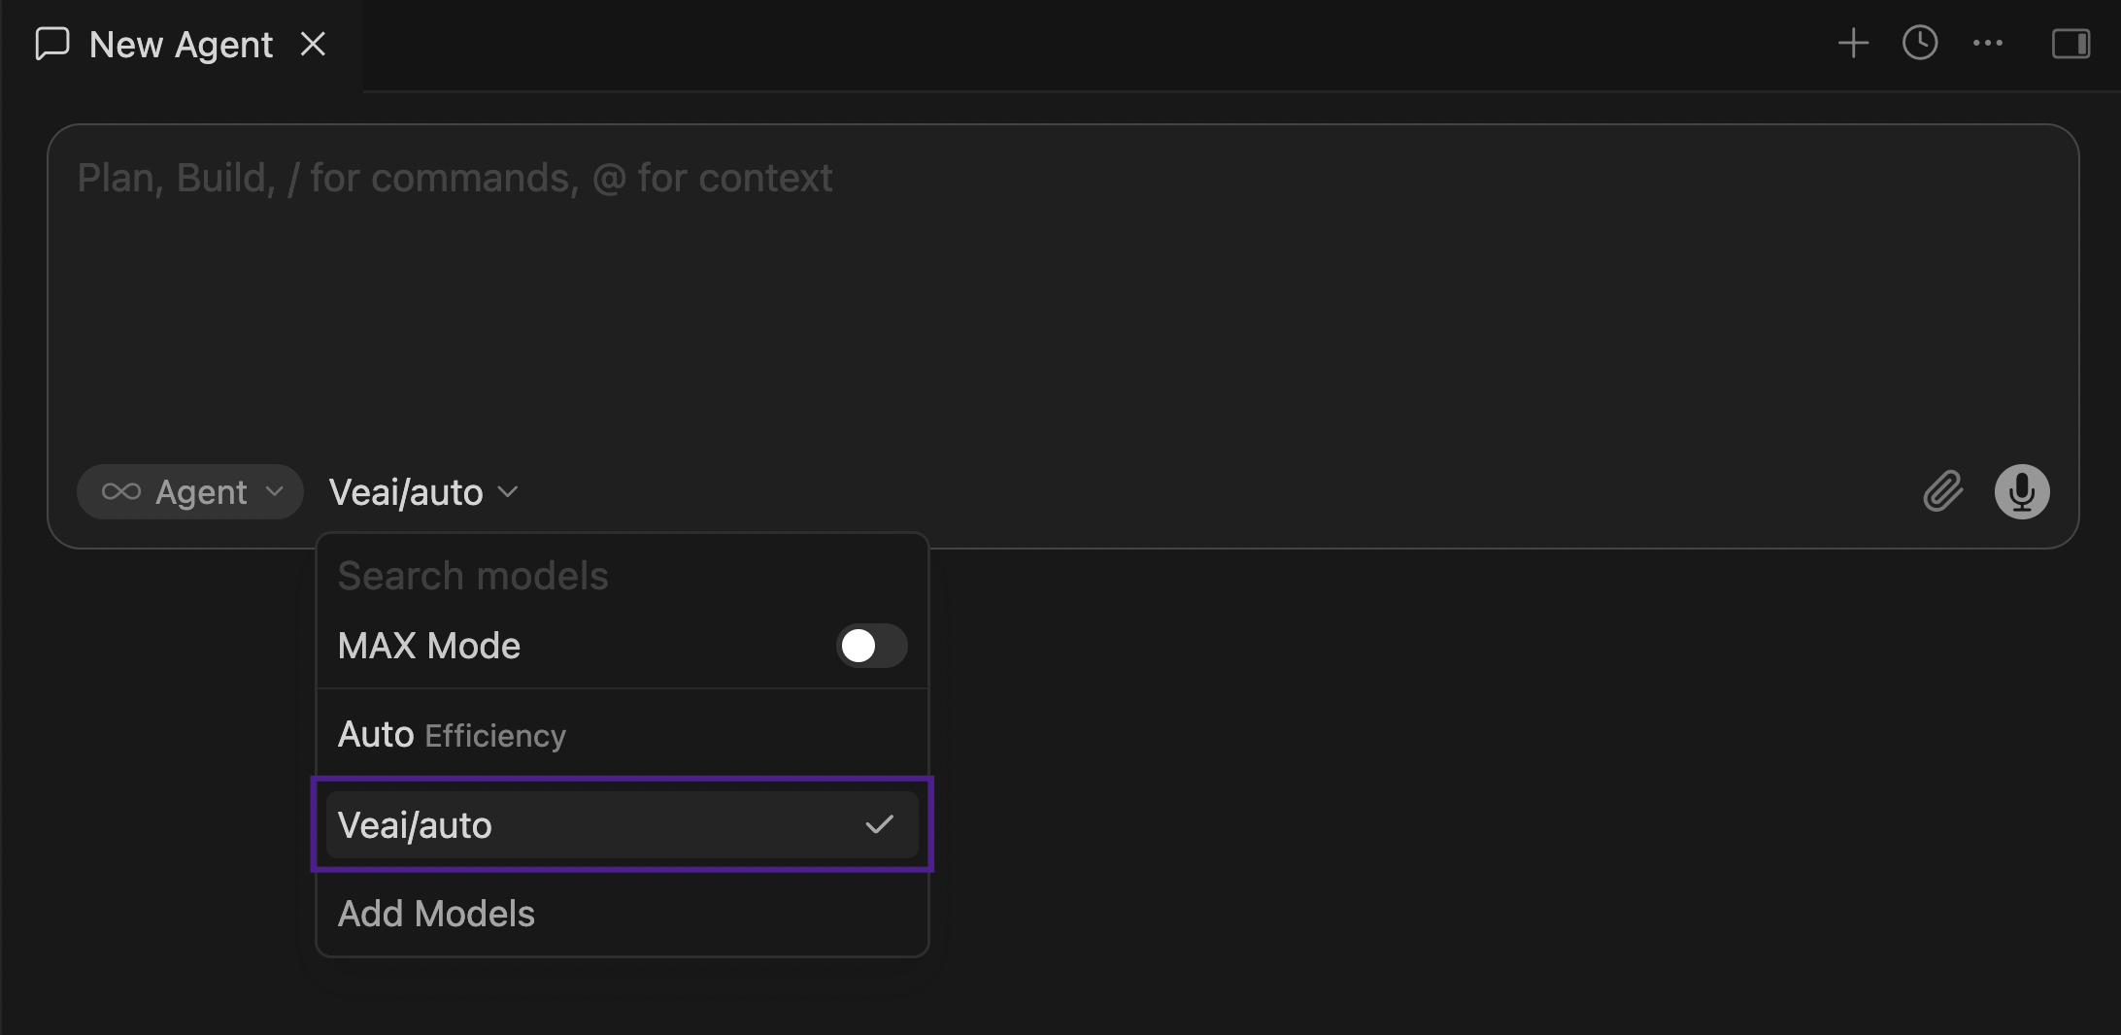Click the chat bubble icon in tab

click(52, 44)
